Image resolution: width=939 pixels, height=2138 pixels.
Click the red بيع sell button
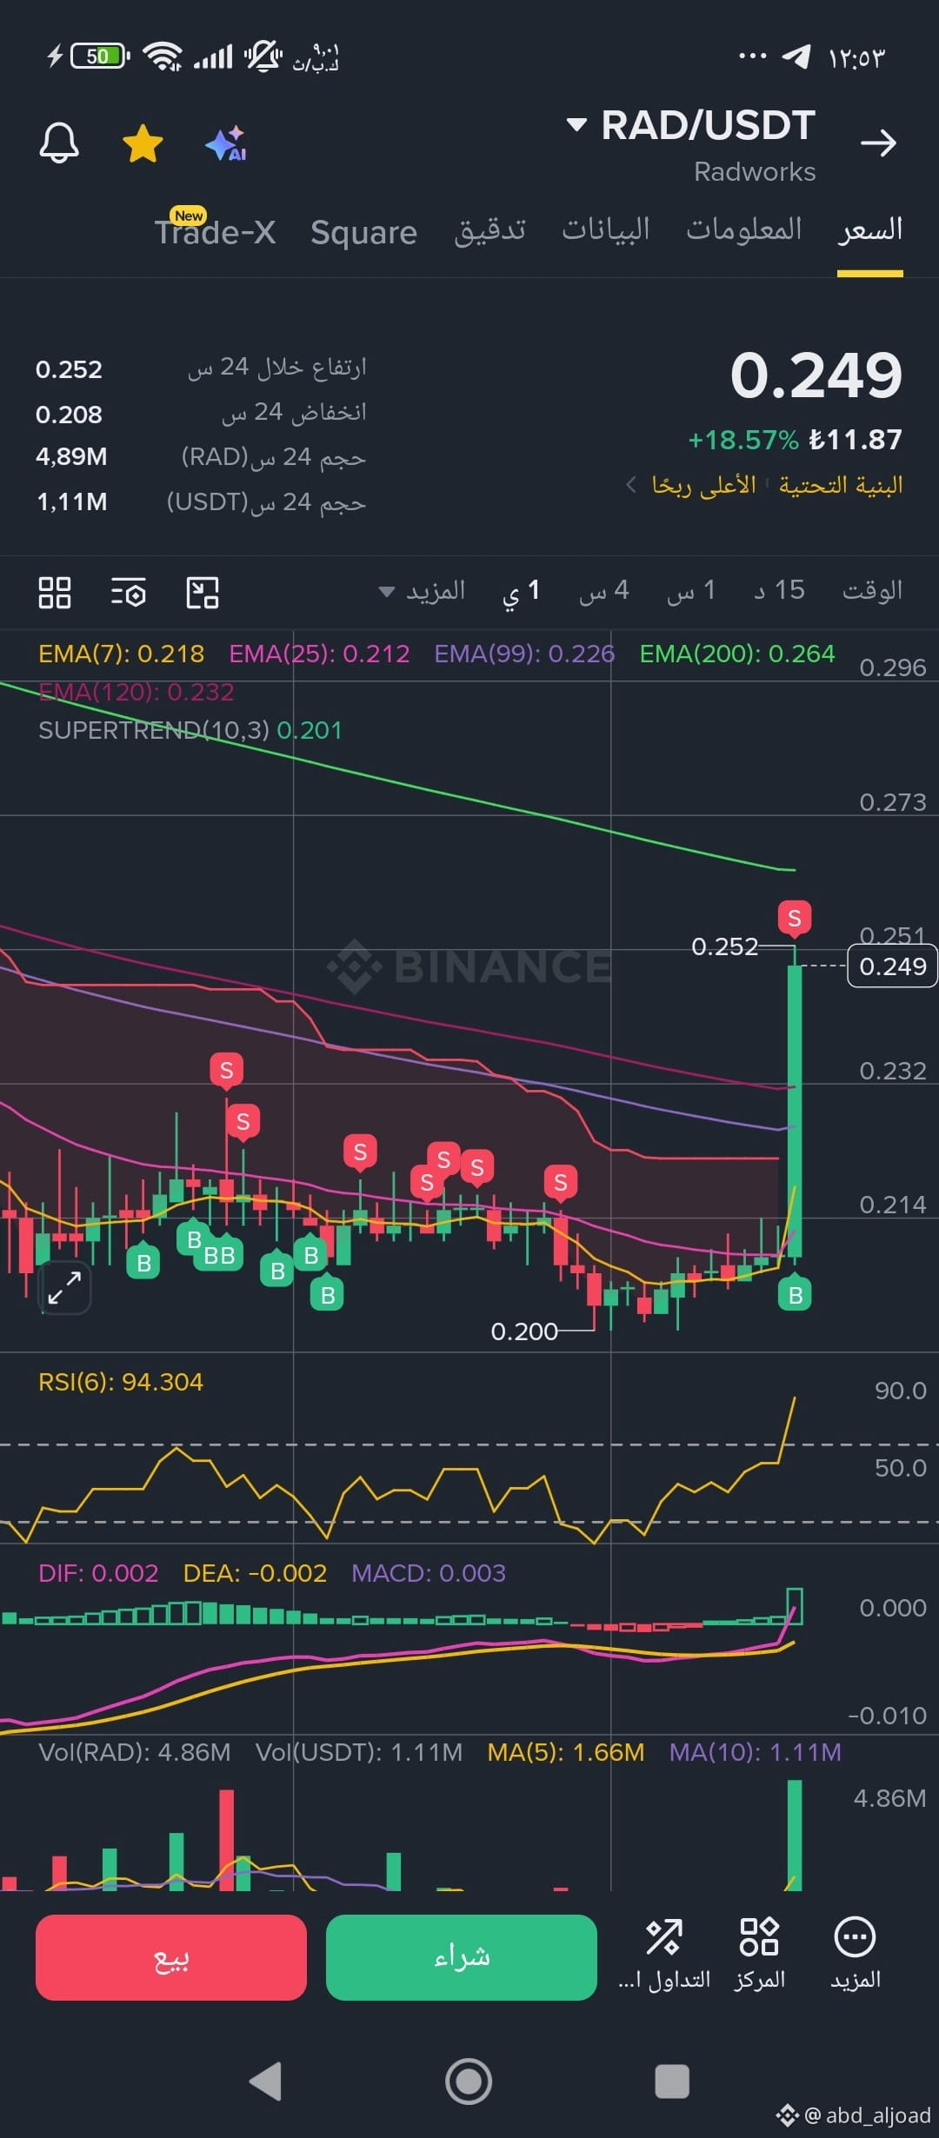(x=171, y=1957)
